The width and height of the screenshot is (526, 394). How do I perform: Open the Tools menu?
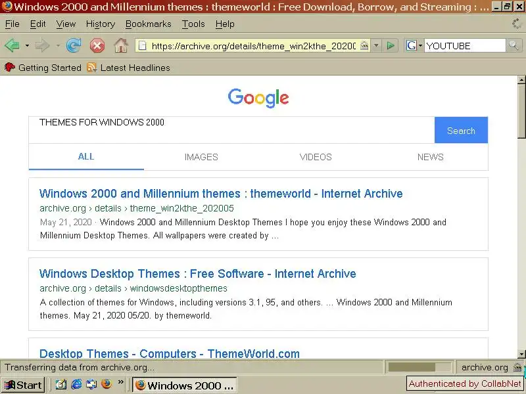coord(193,24)
